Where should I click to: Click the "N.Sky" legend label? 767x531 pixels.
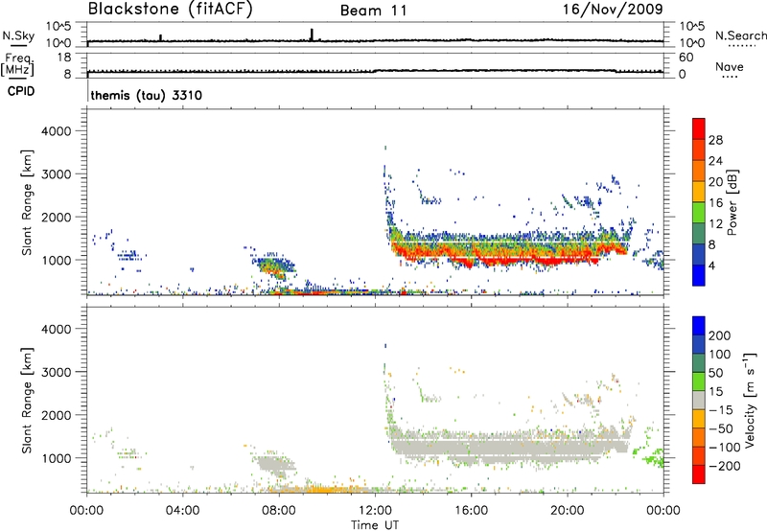point(18,35)
